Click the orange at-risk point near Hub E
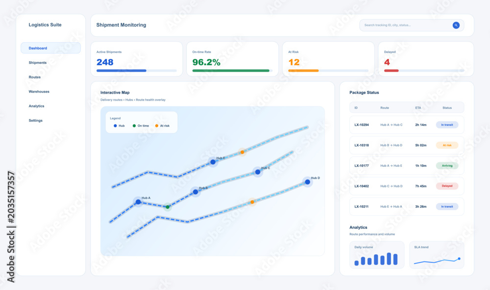This screenshot has width=490, height=290. 242,152
